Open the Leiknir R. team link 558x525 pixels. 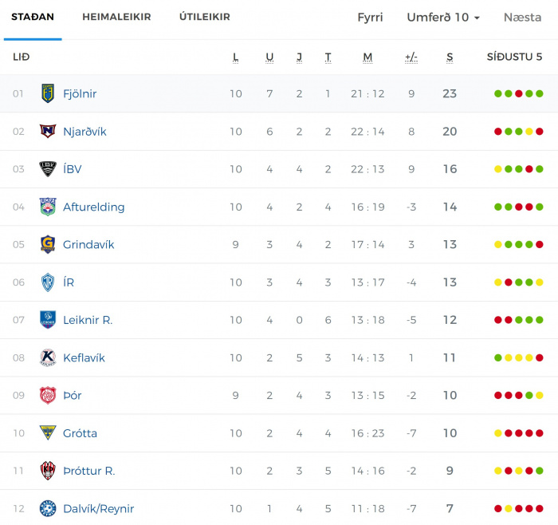tap(88, 320)
